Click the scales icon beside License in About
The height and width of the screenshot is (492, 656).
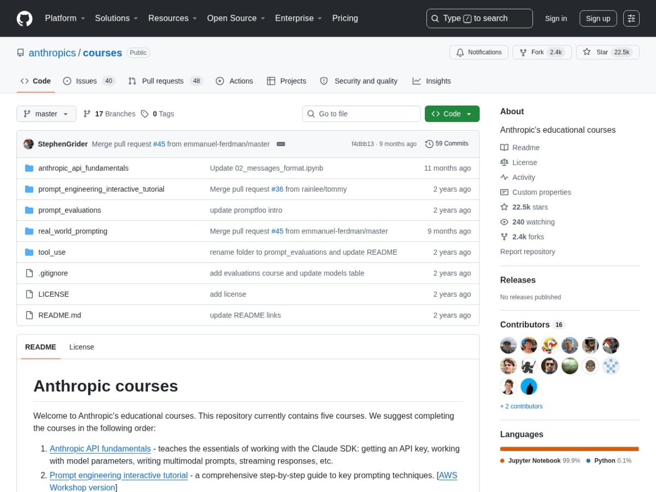point(504,162)
